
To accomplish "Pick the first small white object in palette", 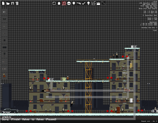I will (4, 12).
